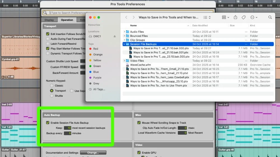The width and height of the screenshot is (280, 157).
Task: Select the OWC1 drive in sidebar
Action: click(x=97, y=36)
